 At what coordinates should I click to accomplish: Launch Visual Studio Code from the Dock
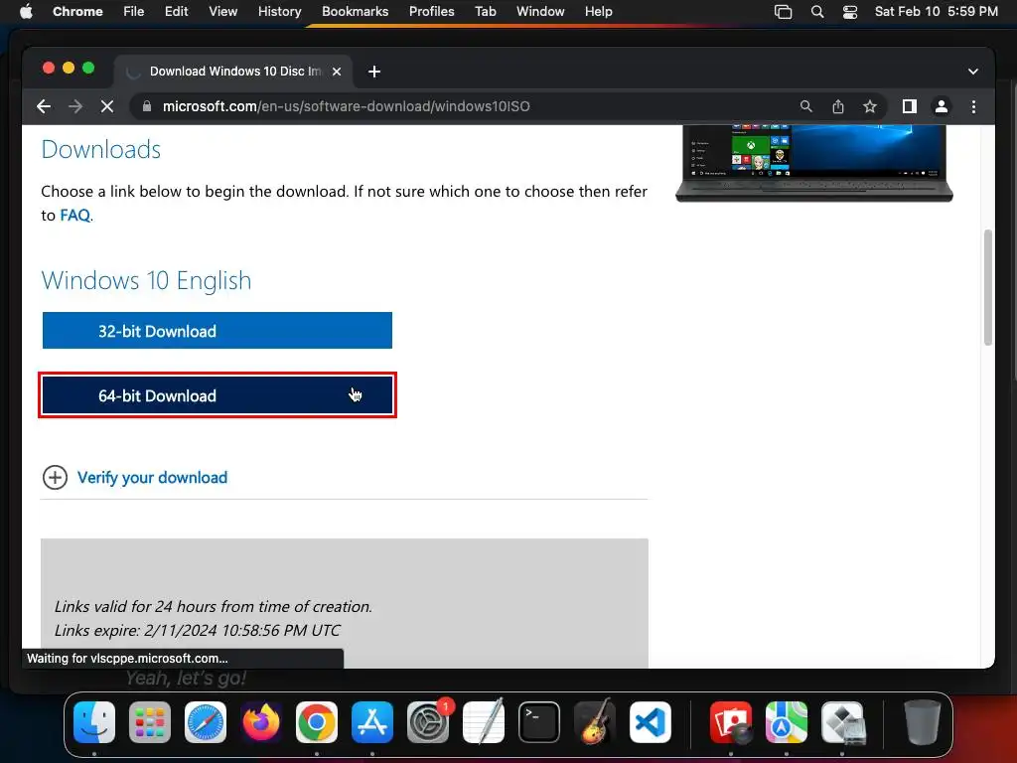tap(650, 722)
